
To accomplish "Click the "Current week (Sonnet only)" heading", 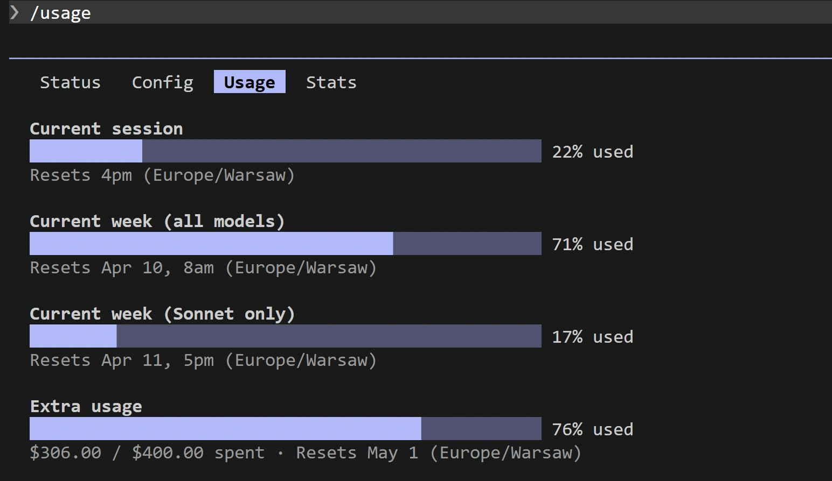I will pyautogui.click(x=162, y=314).
